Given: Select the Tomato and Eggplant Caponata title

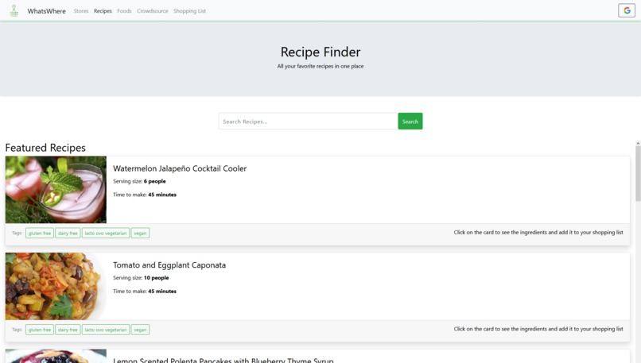Looking at the screenshot, I should (169, 265).
